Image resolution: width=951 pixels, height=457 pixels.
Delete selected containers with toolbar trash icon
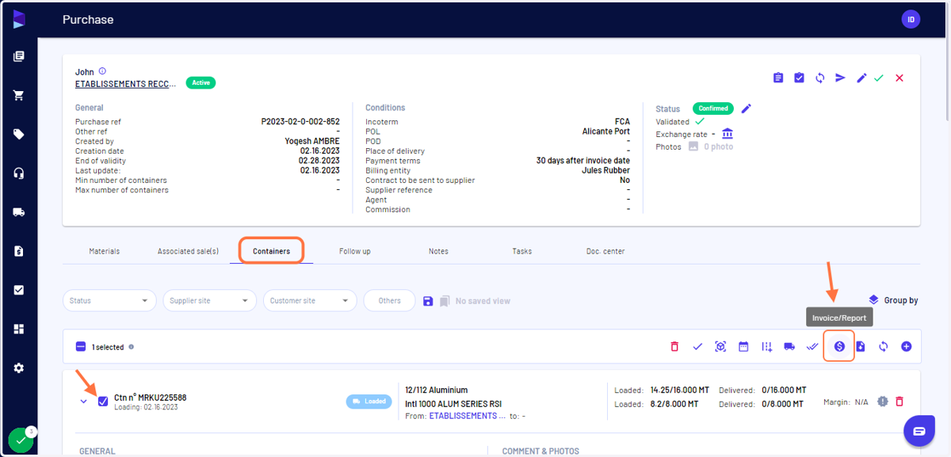tap(674, 347)
